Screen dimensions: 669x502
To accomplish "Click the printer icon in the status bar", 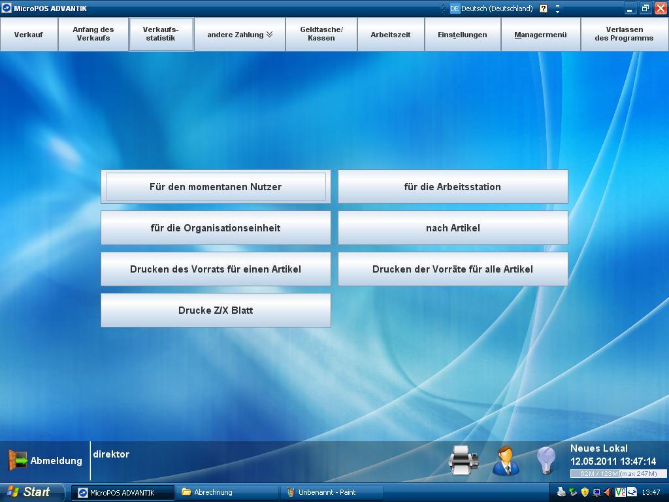I will tap(463, 460).
